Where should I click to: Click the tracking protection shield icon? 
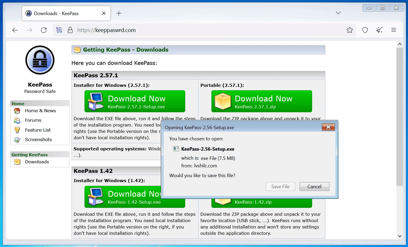365,30
